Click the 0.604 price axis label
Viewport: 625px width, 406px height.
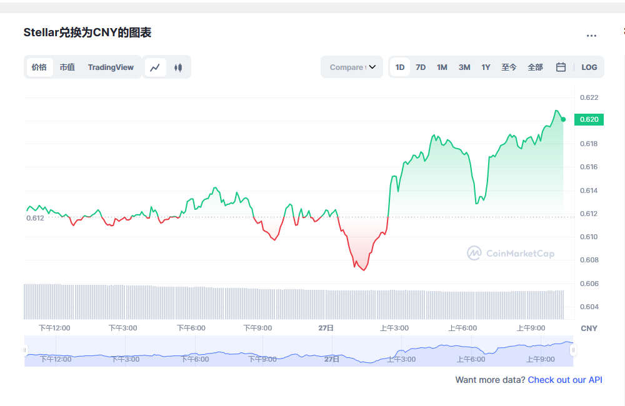(589, 307)
